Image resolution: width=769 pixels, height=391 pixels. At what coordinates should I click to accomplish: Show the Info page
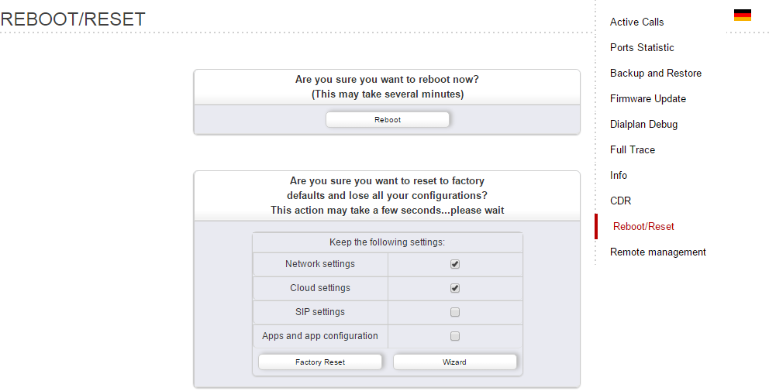[619, 175]
